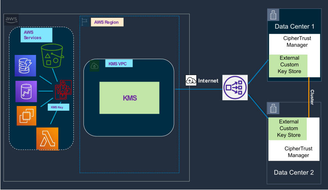Screen dimensions: 328x190
Task: Select External Custom Key Store in Data Center 1
Action: (289, 65)
